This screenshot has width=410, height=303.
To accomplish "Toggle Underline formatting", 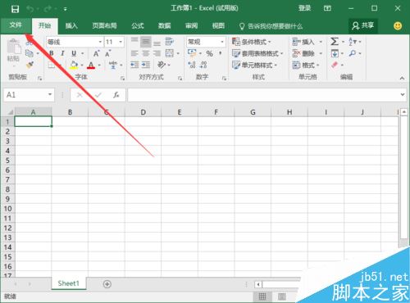I will pyautogui.click(x=74, y=53).
